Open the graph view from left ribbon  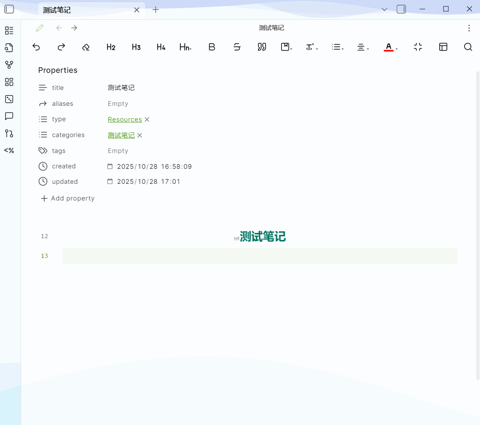pos(9,65)
